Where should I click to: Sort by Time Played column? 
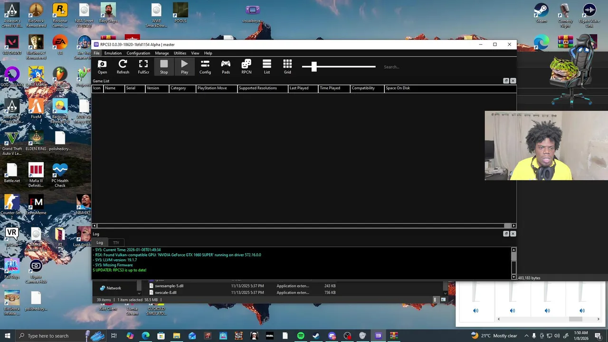click(334, 88)
